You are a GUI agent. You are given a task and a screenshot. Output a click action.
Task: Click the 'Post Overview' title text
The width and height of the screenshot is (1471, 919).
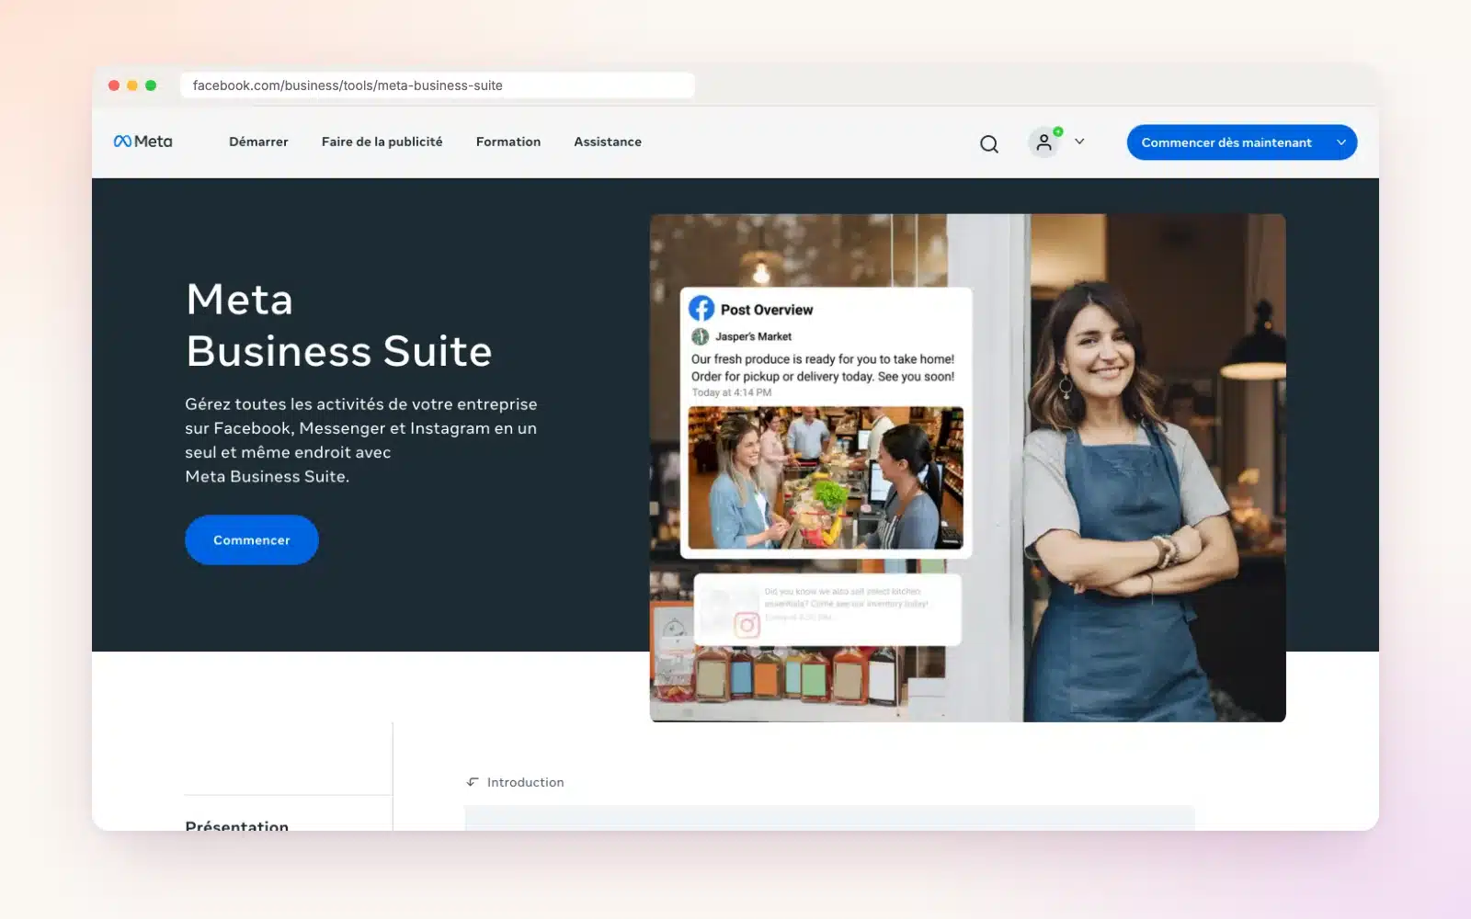767,310
